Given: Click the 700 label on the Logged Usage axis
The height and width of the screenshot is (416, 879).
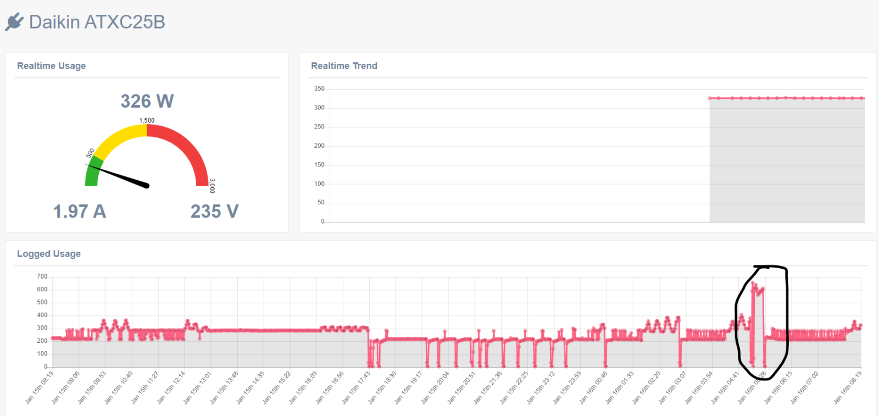Looking at the screenshot, I should coord(42,276).
